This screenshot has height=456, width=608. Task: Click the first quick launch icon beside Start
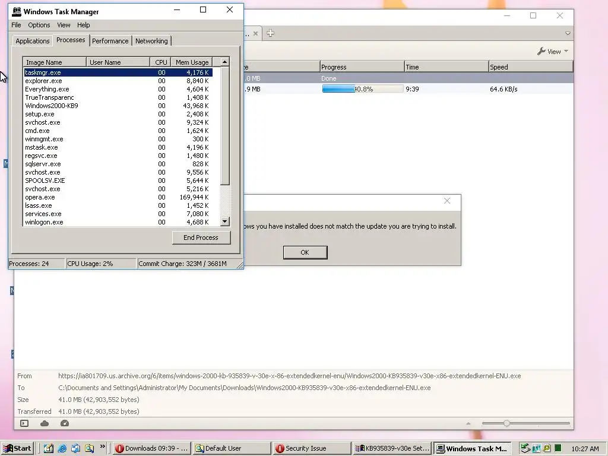tap(49, 449)
